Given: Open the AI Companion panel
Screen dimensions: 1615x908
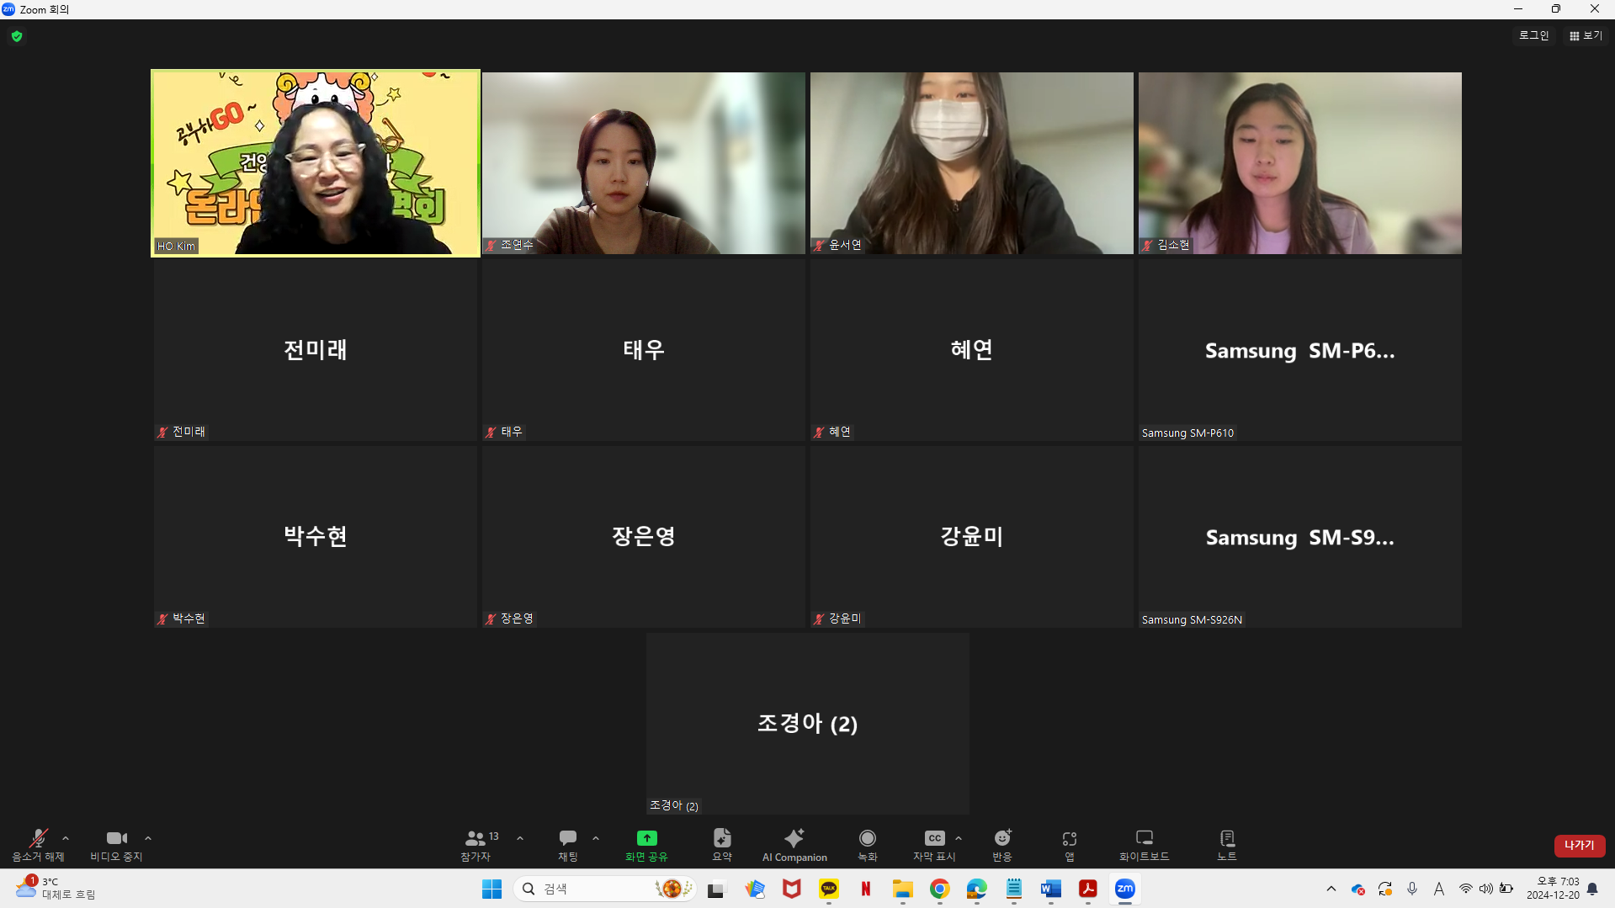Looking at the screenshot, I should [x=794, y=845].
